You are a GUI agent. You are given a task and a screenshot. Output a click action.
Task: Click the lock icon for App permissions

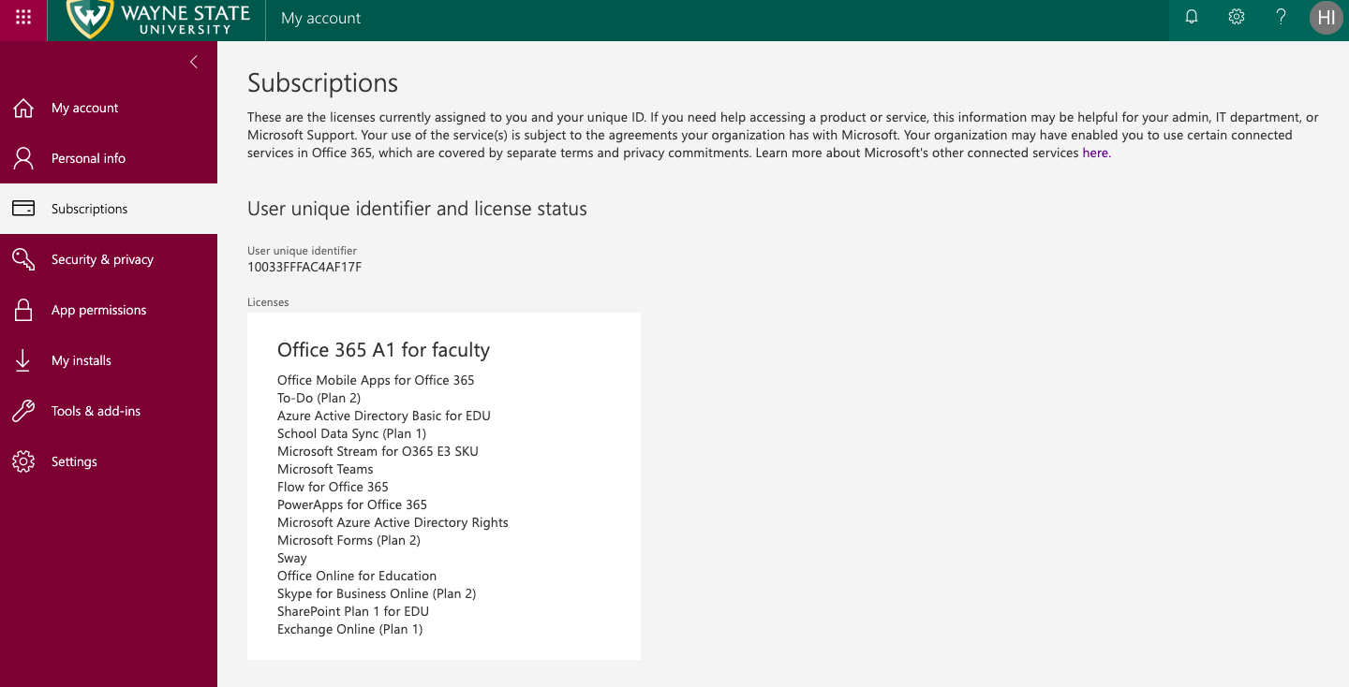click(x=23, y=310)
